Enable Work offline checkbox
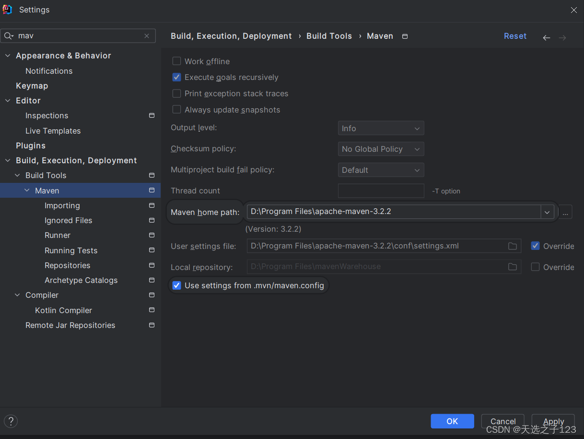584x439 pixels. pos(176,61)
